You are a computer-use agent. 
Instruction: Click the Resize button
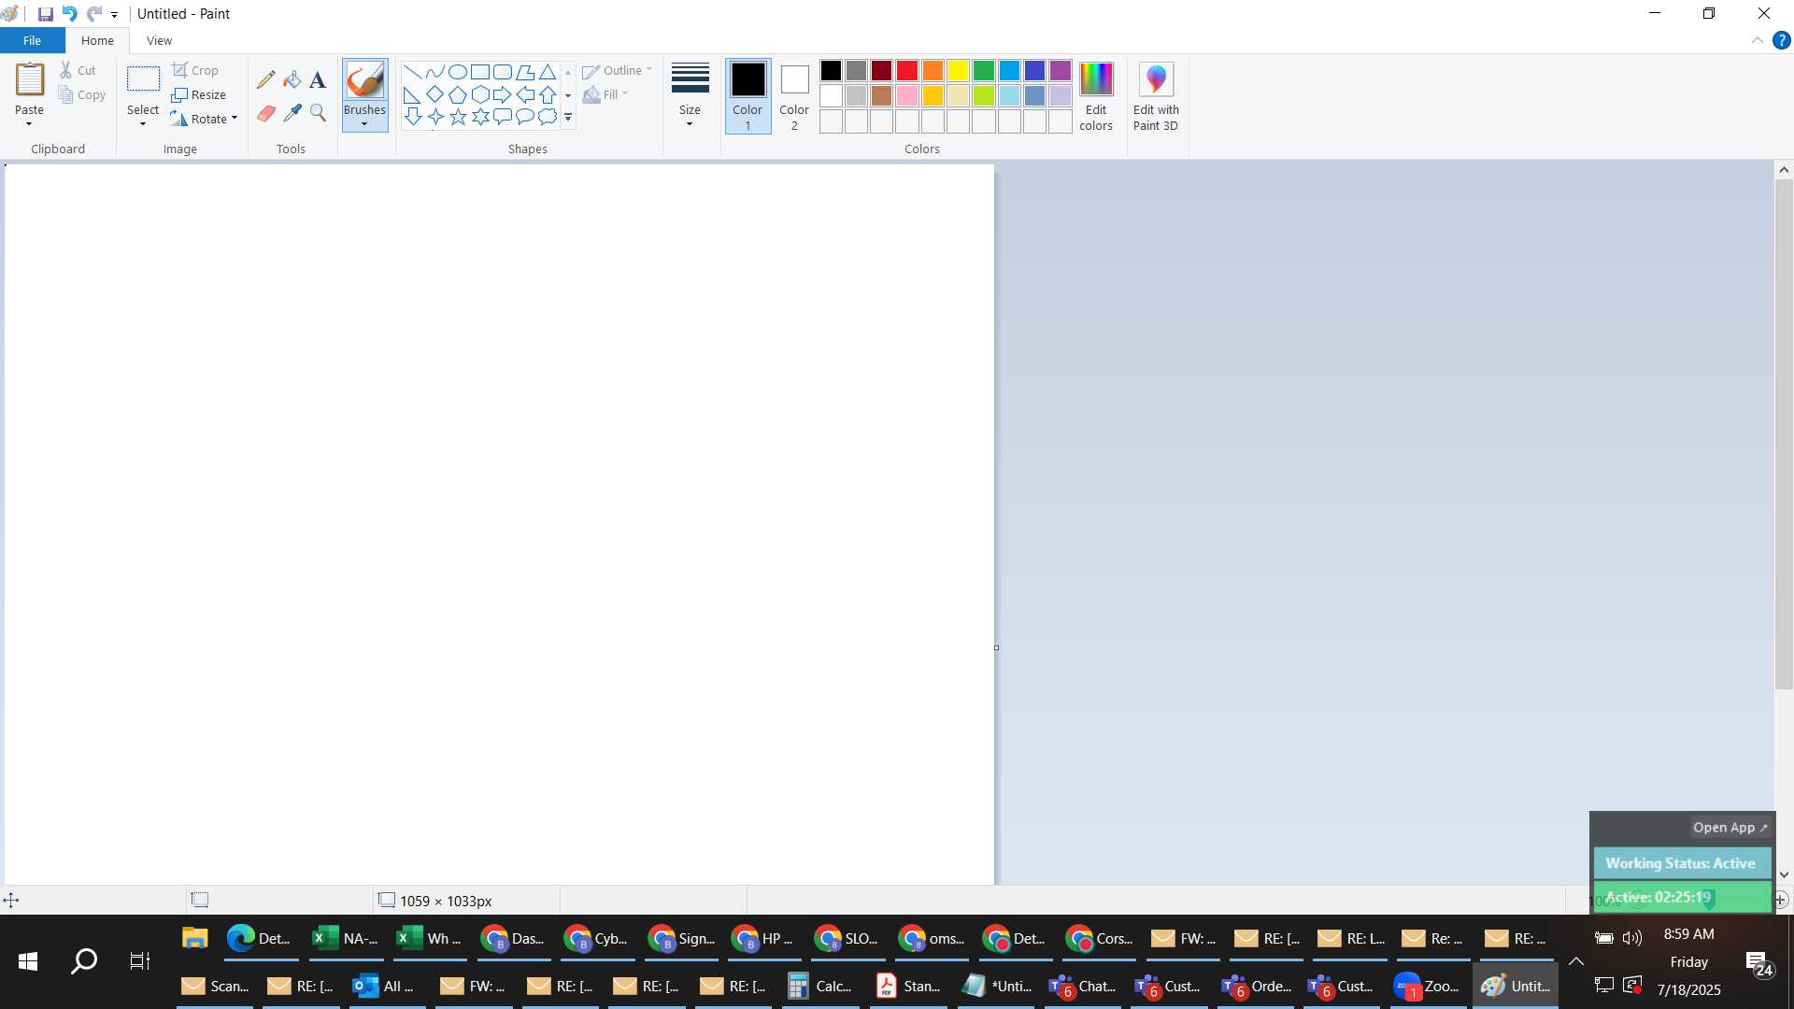coord(199,95)
